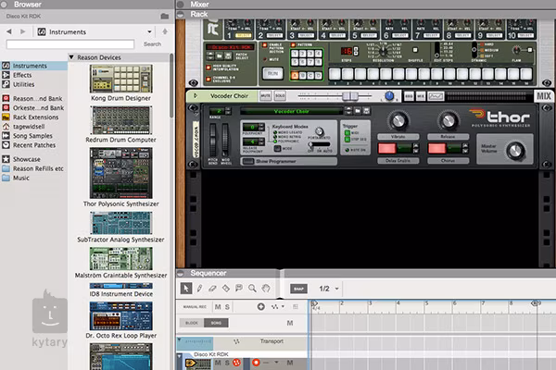Collapse the Reason Devices section
The width and height of the screenshot is (556, 370).
(71, 57)
